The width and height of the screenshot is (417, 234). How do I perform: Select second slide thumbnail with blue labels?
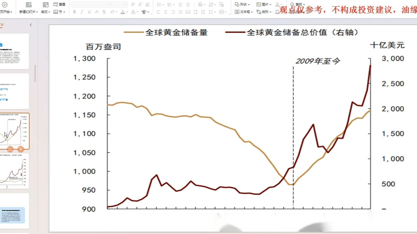coord(14,91)
